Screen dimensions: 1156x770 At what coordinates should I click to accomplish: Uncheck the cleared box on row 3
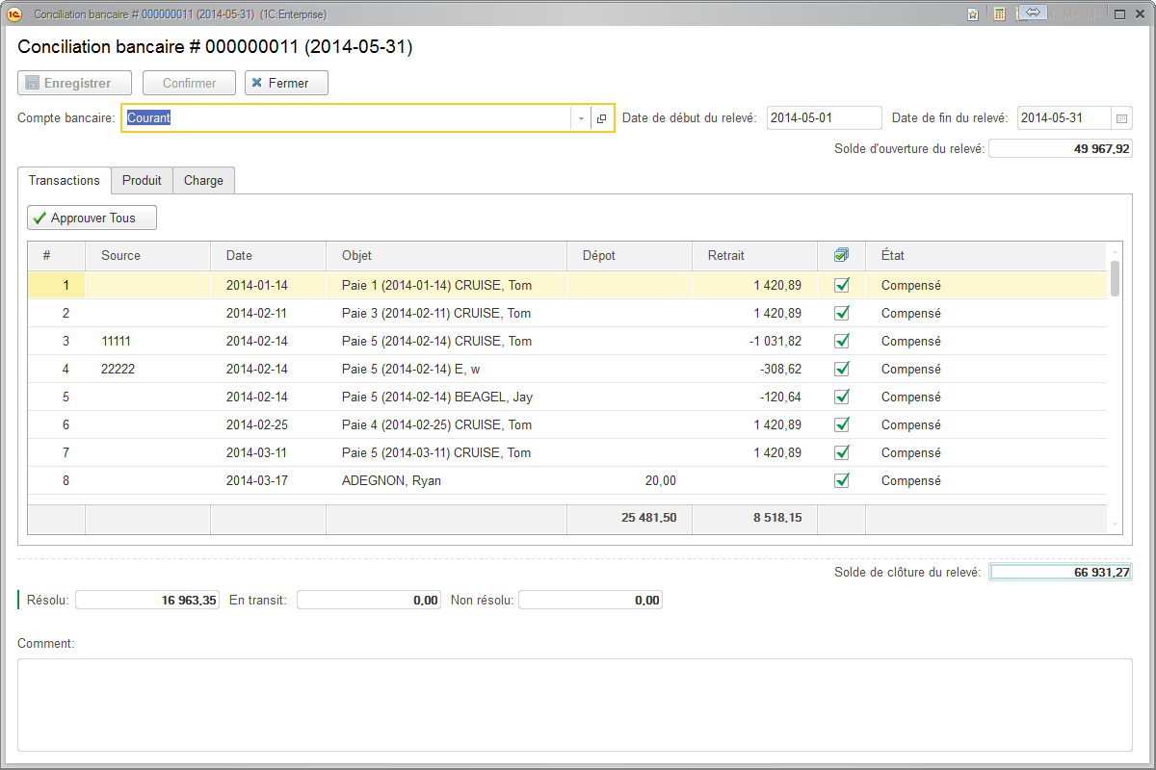[x=841, y=341]
